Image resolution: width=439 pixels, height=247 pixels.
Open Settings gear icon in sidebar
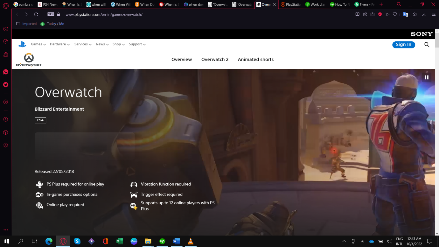coord(6,145)
